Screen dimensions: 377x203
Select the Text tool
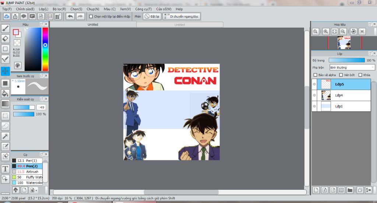pos(5,169)
